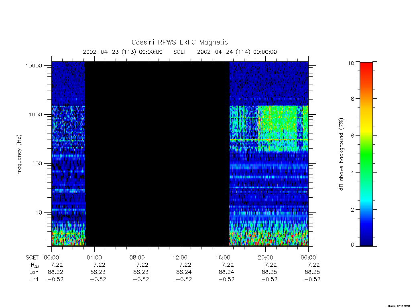This screenshot has width=411, height=308.
Task: Click the R AU value under 20:00
Action: (x=271, y=265)
